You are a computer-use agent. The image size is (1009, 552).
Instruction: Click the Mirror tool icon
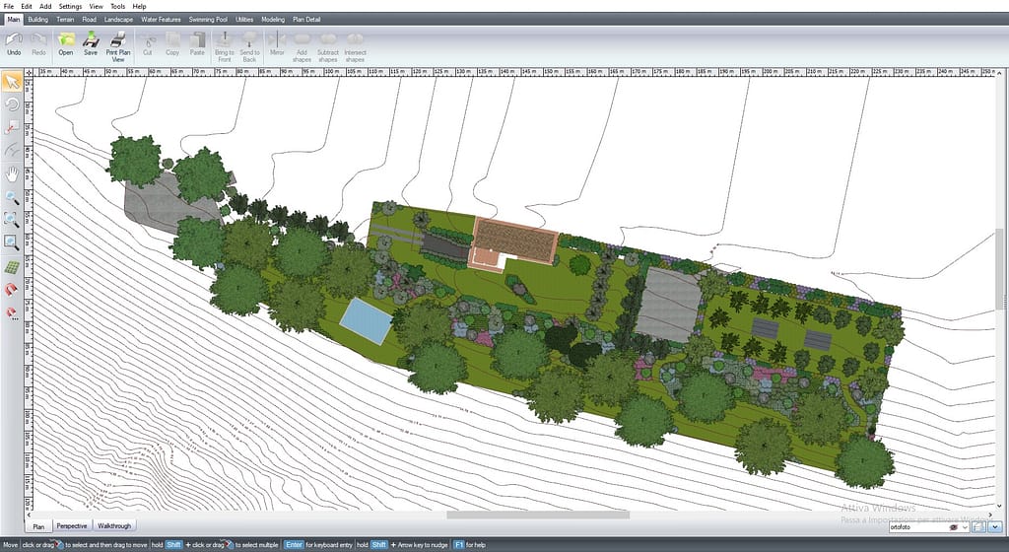click(x=277, y=44)
